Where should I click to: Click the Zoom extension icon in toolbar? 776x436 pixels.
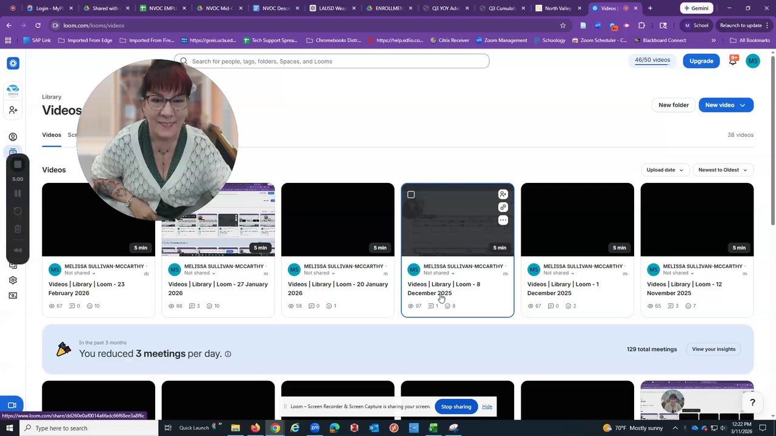coord(598,25)
